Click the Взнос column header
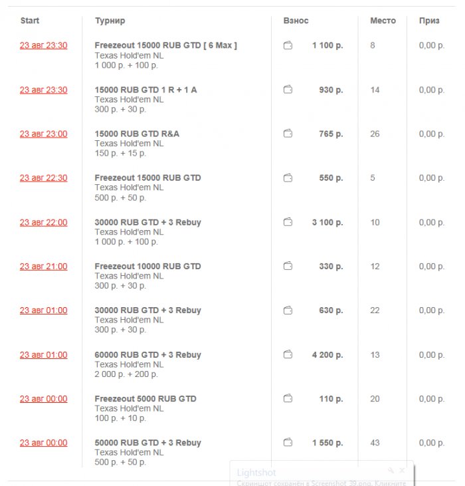The image size is (465, 486). click(x=296, y=21)
